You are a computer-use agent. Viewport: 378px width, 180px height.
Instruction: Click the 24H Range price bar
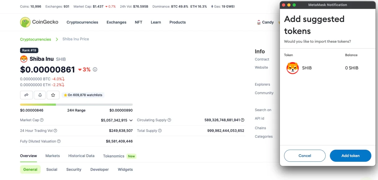tap(76, 105)
